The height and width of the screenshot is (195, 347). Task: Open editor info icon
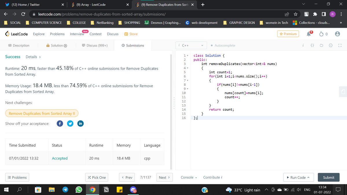point(303,46)
